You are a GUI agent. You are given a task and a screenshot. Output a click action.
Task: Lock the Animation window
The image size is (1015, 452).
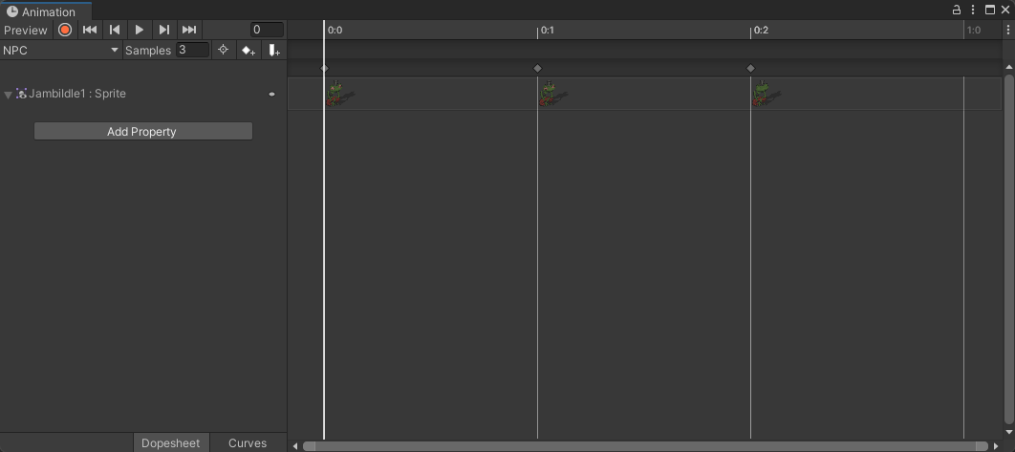pos(957,10)
